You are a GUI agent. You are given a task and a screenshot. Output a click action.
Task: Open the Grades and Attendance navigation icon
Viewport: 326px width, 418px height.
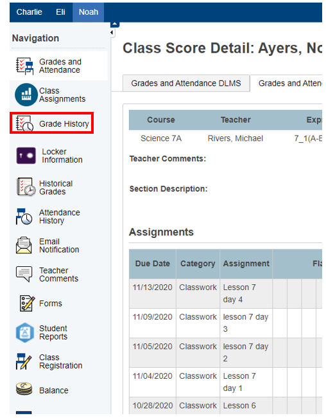[25, 66]
